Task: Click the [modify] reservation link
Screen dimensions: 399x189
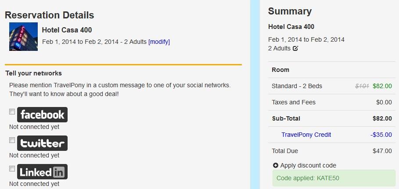Action: click(x=159, y=42)
